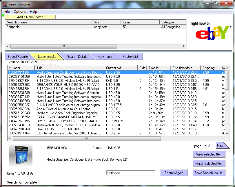The image size is (235, 187).
Task: Click the Search Again button
Action: [x=174, y=173]
